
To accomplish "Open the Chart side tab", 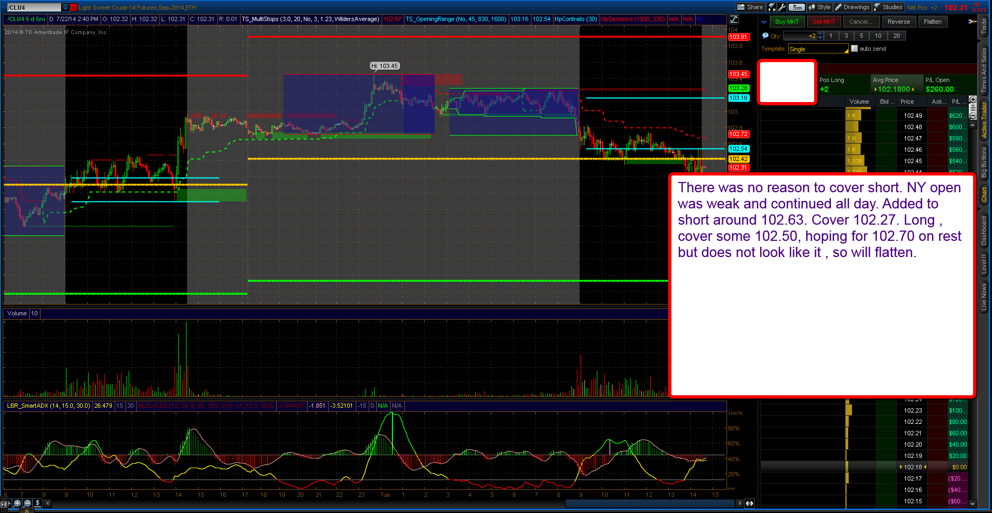I will (x=984, y=195).
